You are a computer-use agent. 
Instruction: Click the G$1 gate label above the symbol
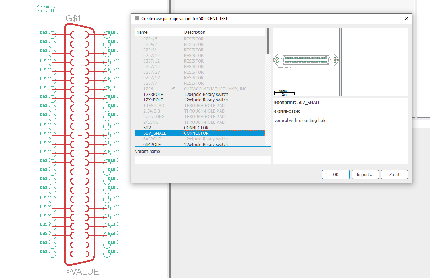74,18
